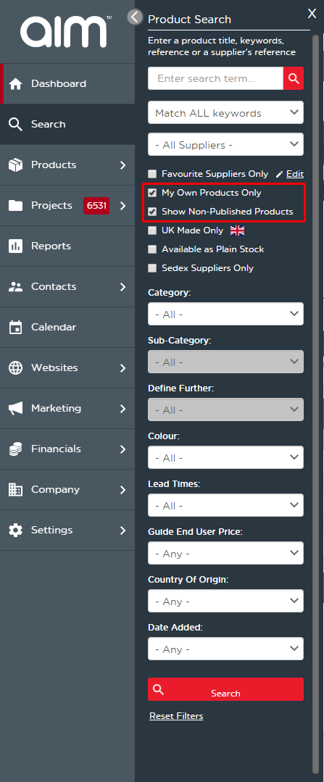Click the red Search button
The height and width of the screenshot is (782, 324).
tap(226, 689)
